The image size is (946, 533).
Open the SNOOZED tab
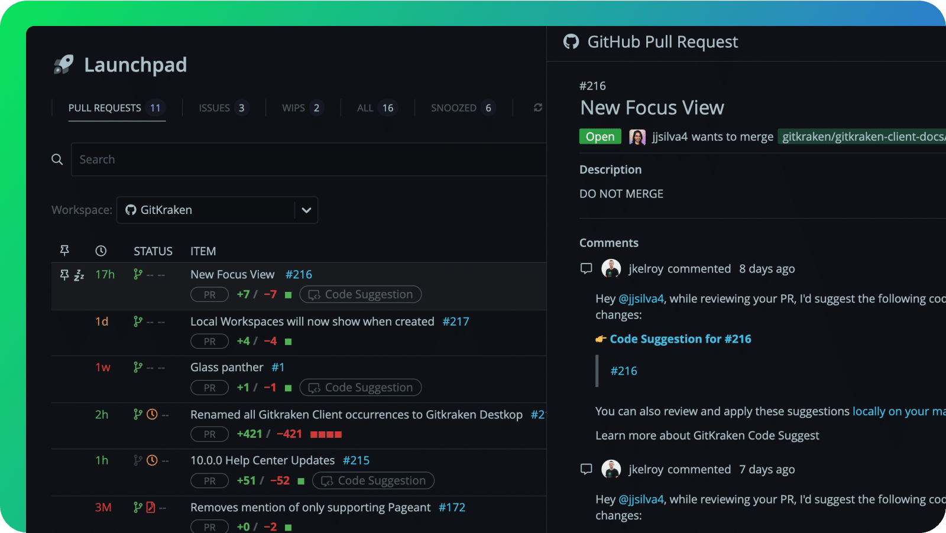454,108
